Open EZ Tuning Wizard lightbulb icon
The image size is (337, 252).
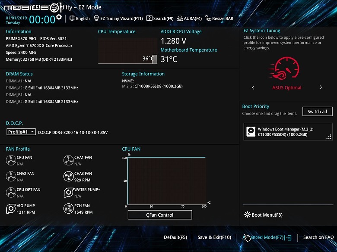[x=96, y=18]
